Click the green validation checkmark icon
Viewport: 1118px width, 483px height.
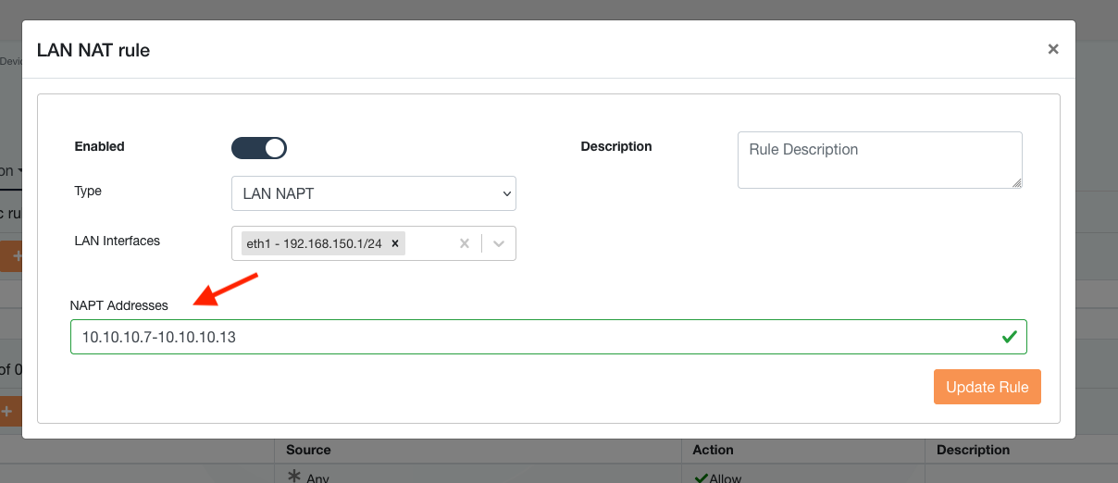point(1010,337)
